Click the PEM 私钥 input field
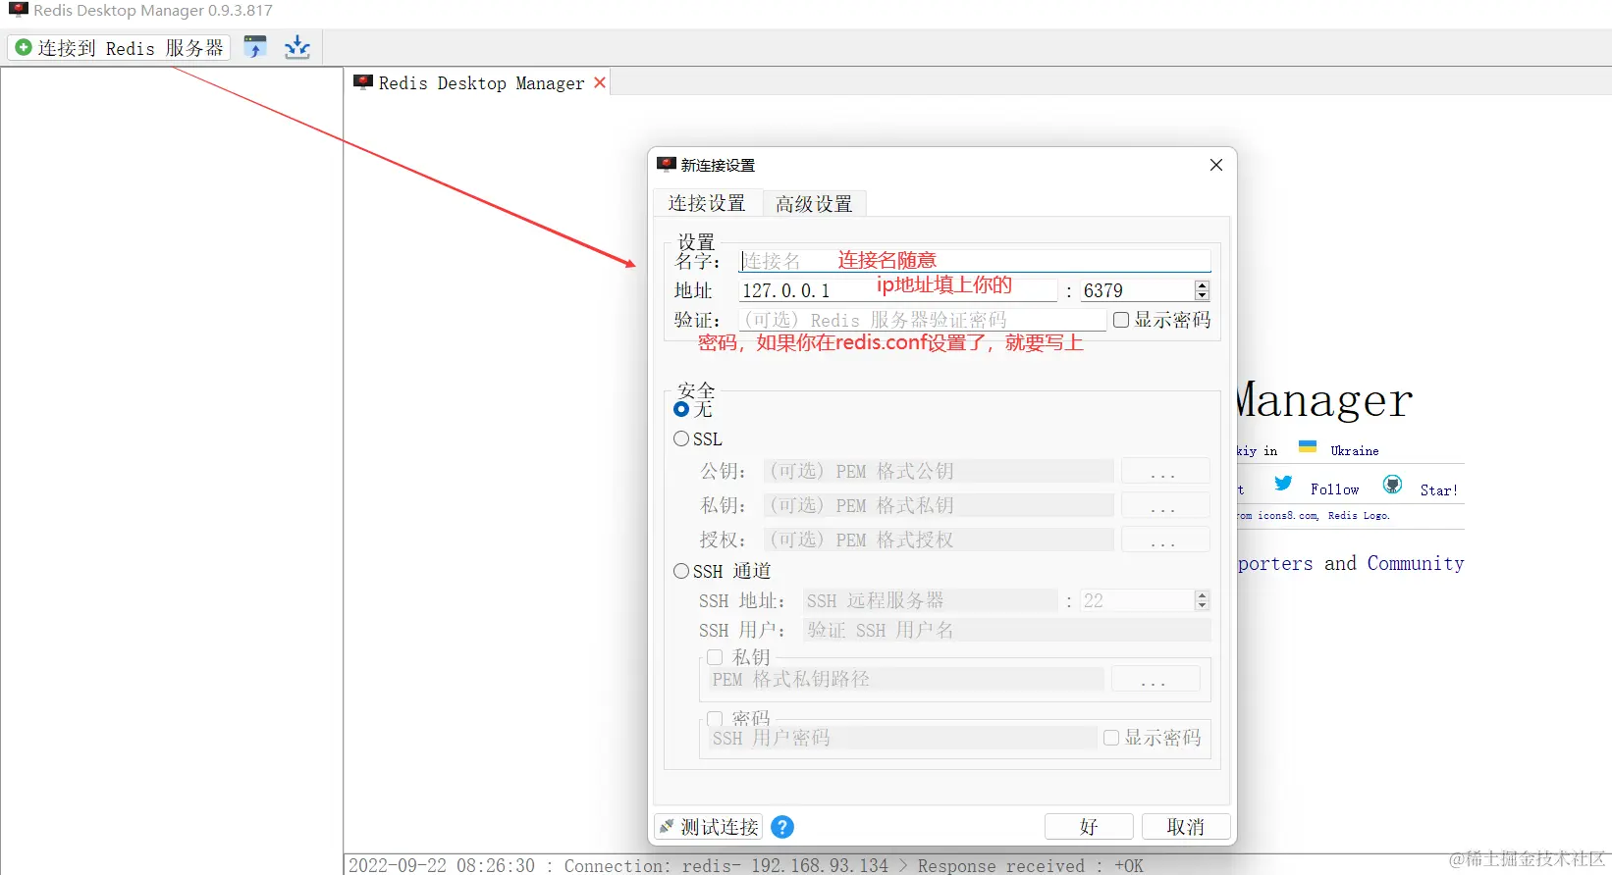 point(939,505)
